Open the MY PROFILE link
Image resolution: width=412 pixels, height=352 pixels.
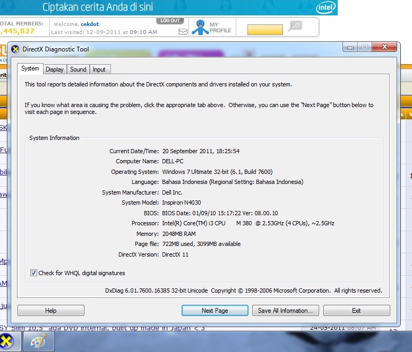point(220,28)
